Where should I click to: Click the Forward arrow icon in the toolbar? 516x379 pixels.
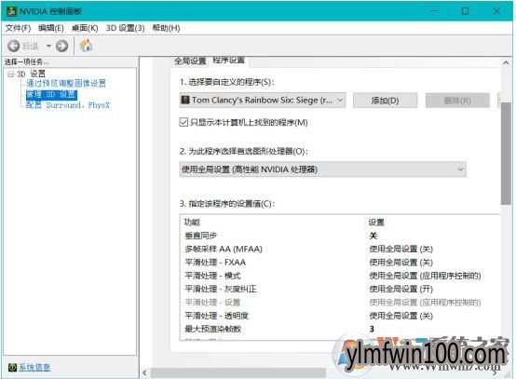61,46
